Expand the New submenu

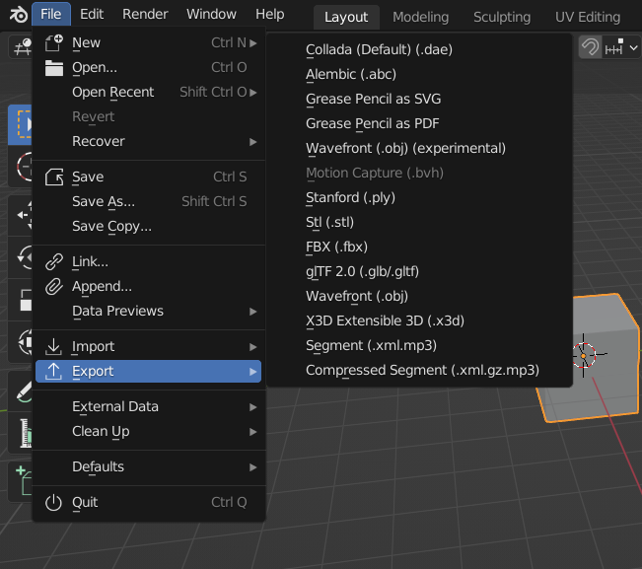(x=148, y=43)
